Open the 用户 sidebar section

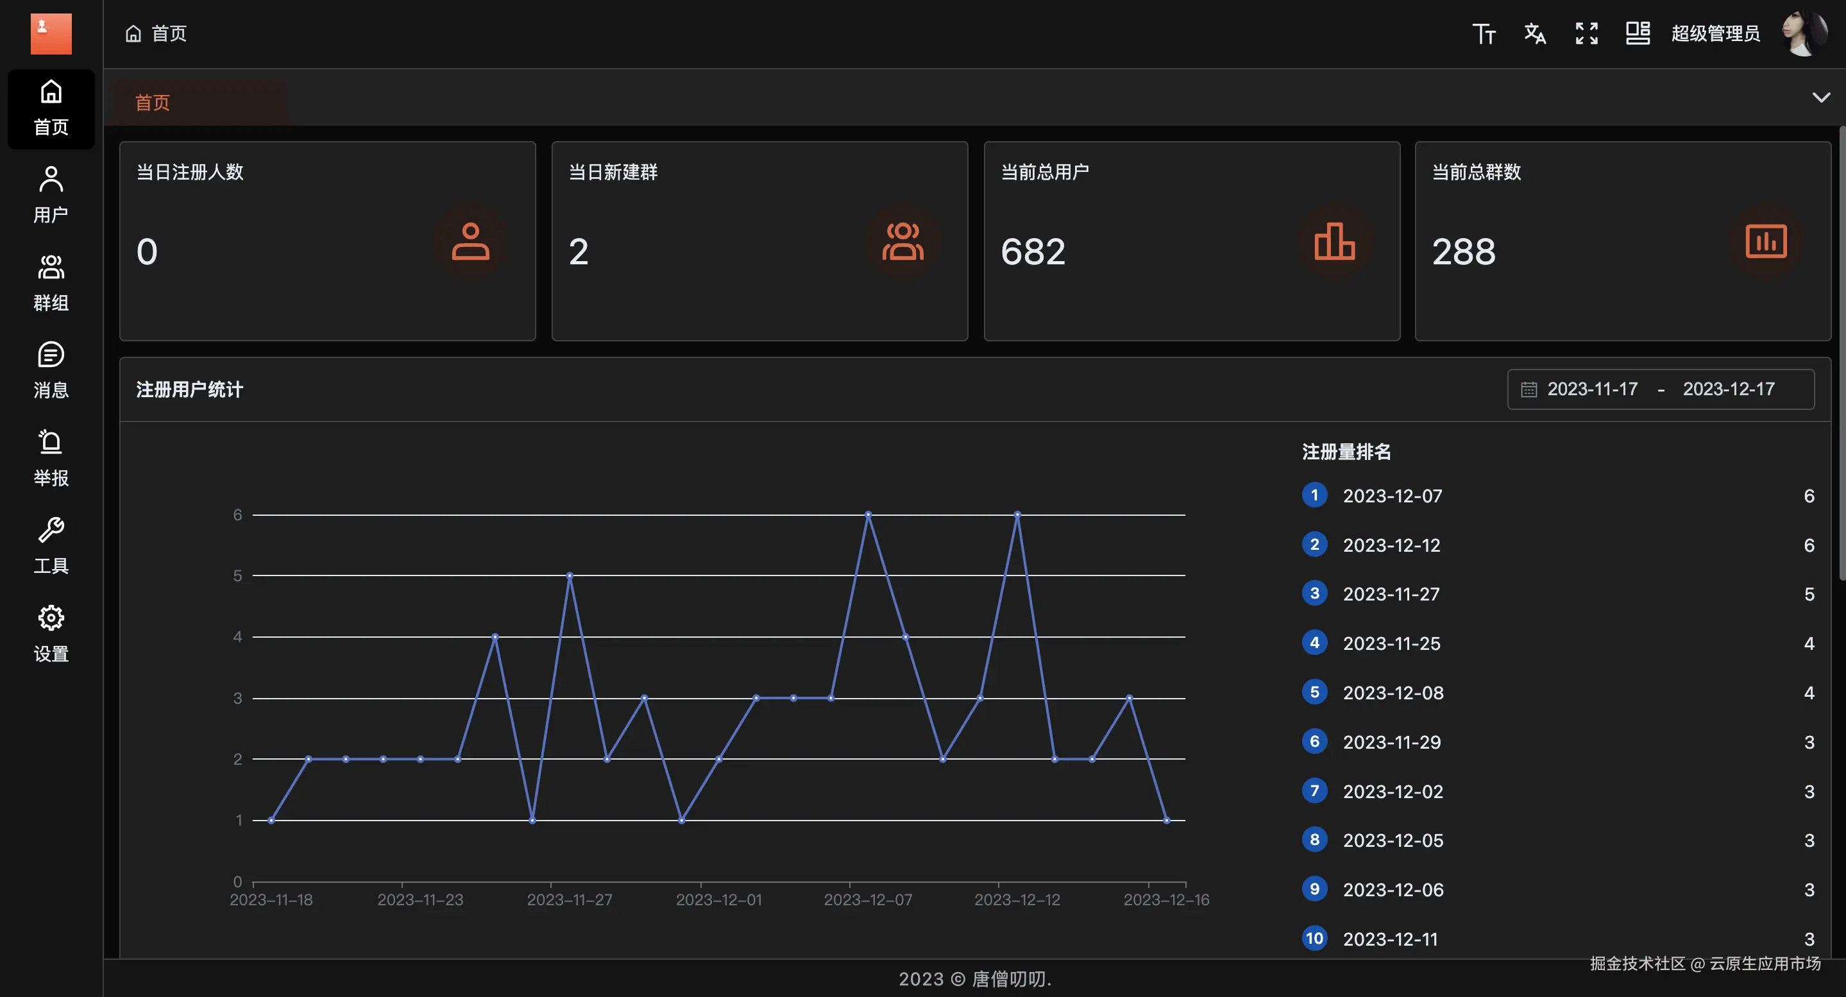[x=51, y=194]
